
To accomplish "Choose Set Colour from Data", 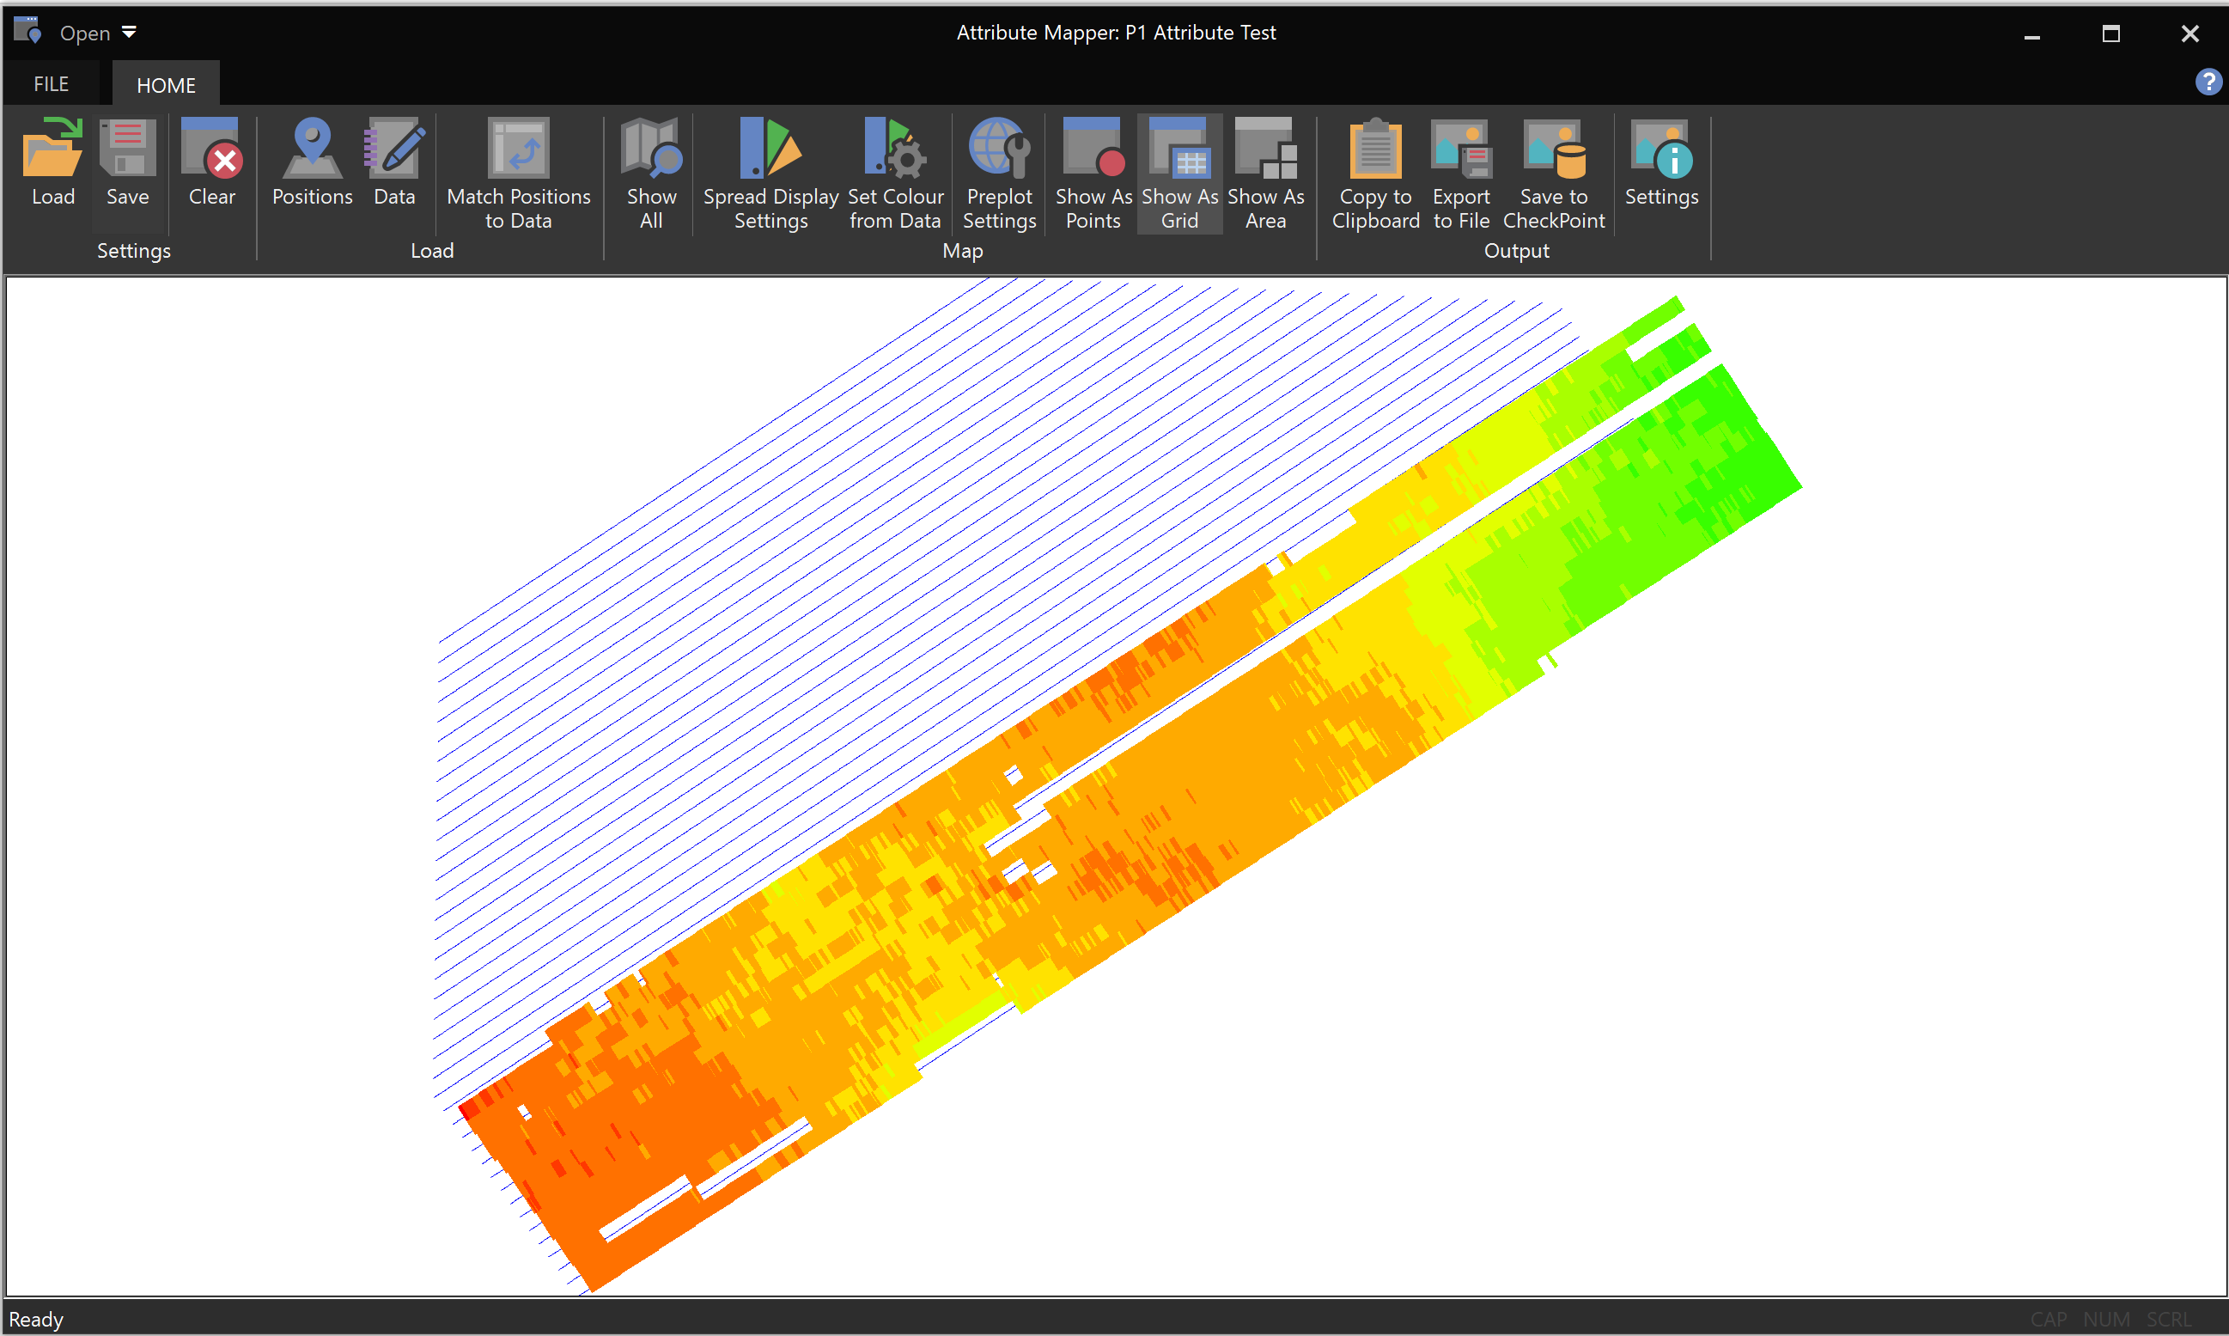I will [x=894, y=174].
